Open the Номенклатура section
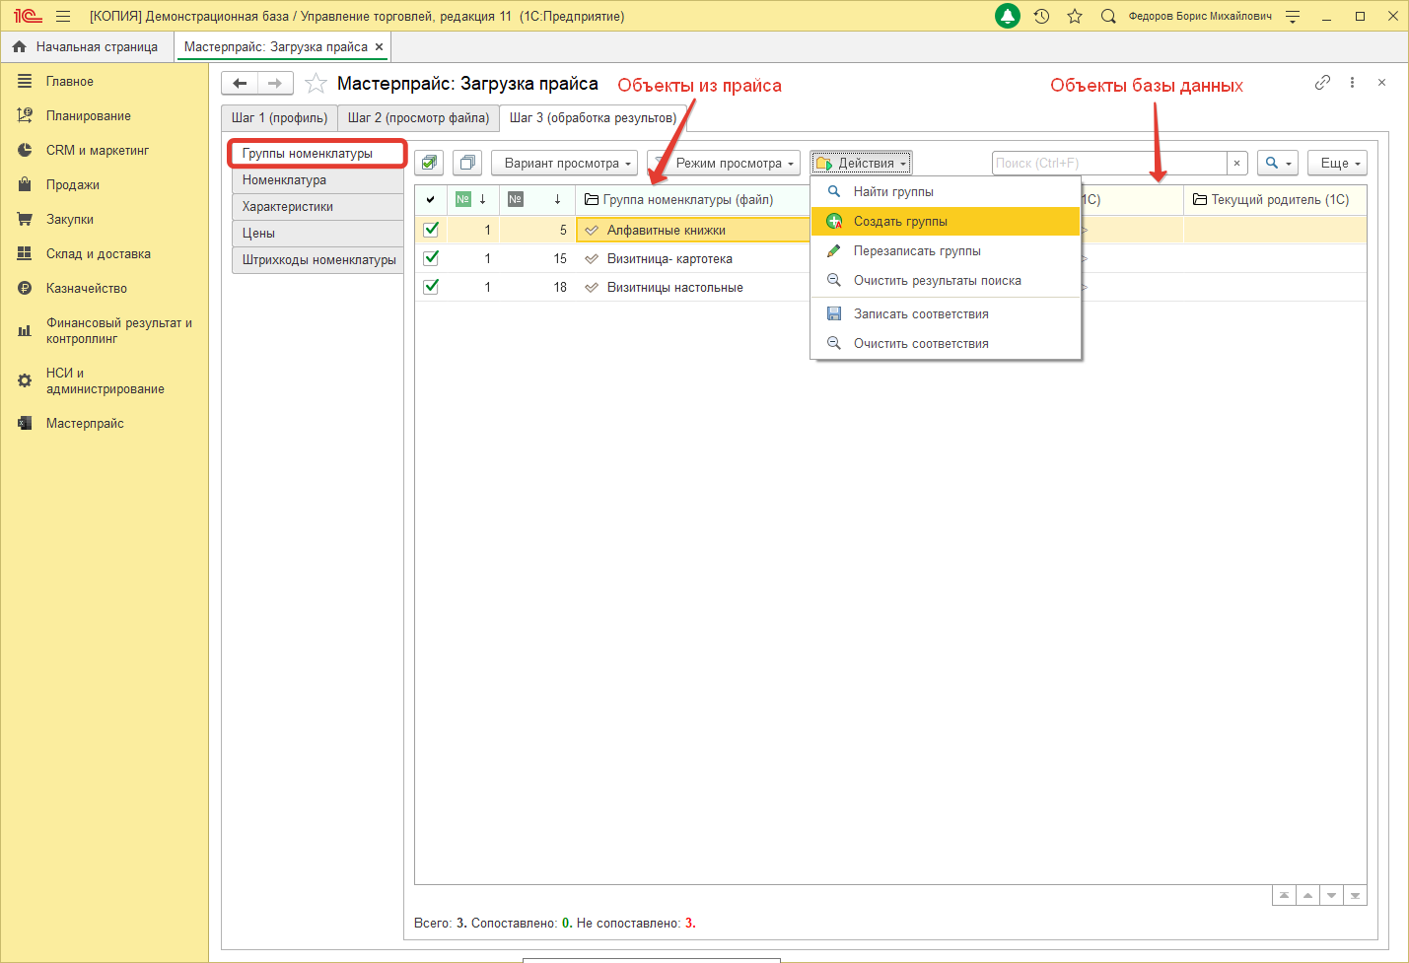 (285, 180)
